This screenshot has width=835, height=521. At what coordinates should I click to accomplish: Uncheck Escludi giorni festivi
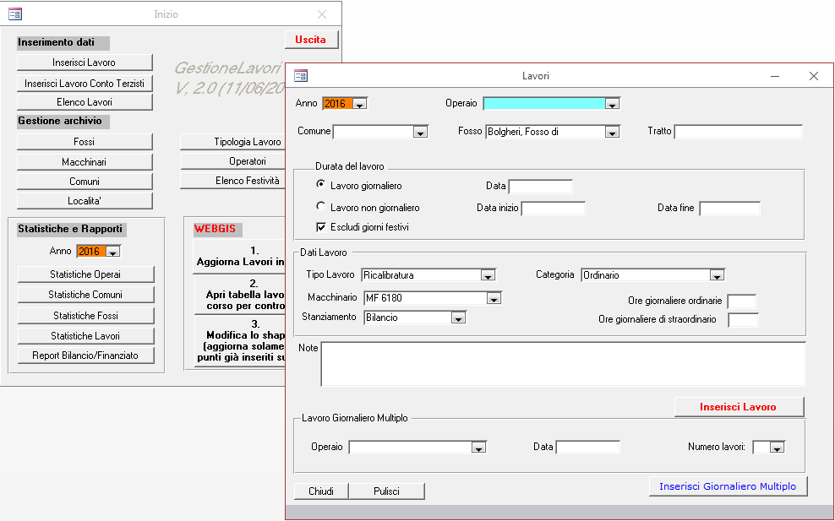point(319,225)
